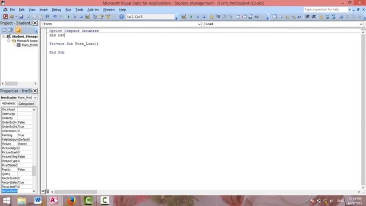
Task: Click the code window horizontal scrollbar thumb
Action: point(75,192)
